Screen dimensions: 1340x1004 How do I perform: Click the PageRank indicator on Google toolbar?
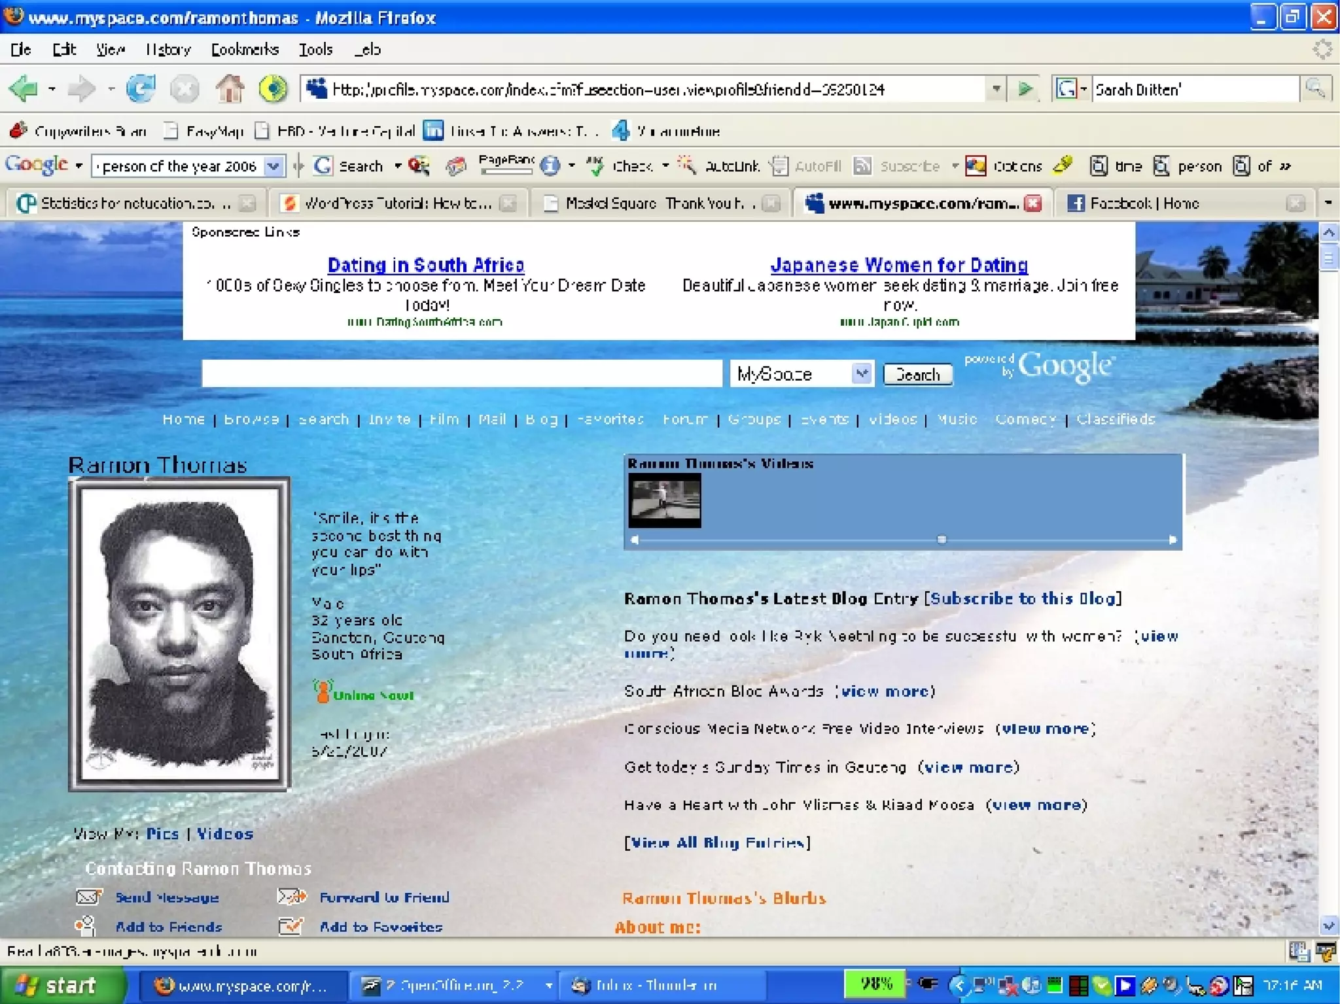pos(506,165)
